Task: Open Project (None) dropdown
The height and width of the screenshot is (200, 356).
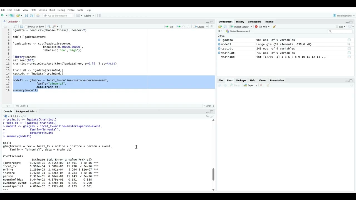Action: coord(344,16)
